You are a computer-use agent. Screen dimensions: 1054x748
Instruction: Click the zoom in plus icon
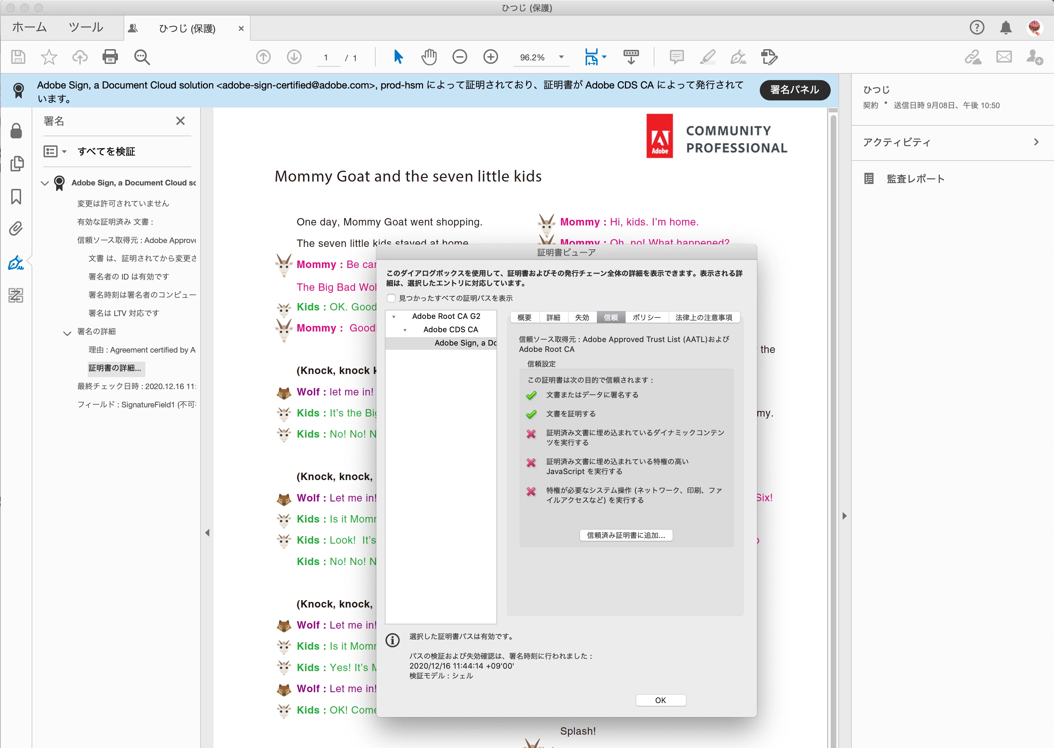point(490,57)
